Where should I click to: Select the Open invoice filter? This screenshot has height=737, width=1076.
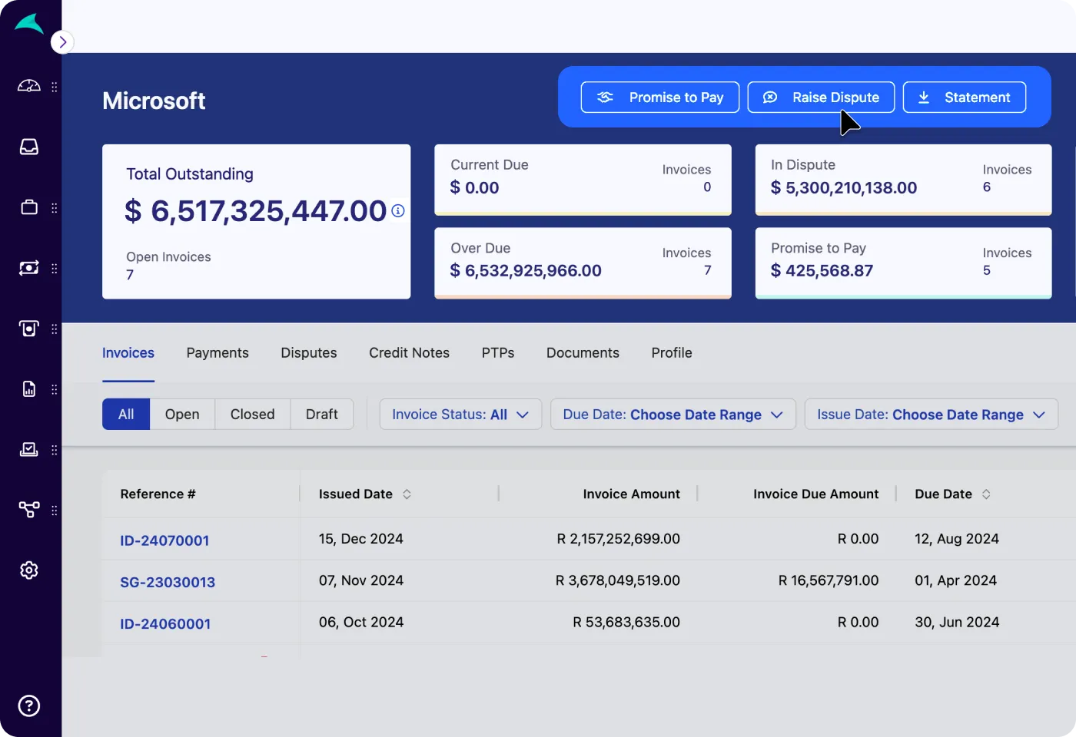[182, 415]
